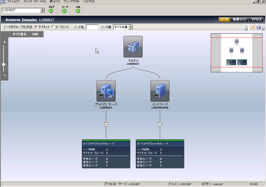Click the メンバ サーバ LODVM1040 label
Screen dimensions: 266x187
[160, 106]
